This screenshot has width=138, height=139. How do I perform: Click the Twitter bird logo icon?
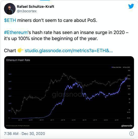click(131, 6)
